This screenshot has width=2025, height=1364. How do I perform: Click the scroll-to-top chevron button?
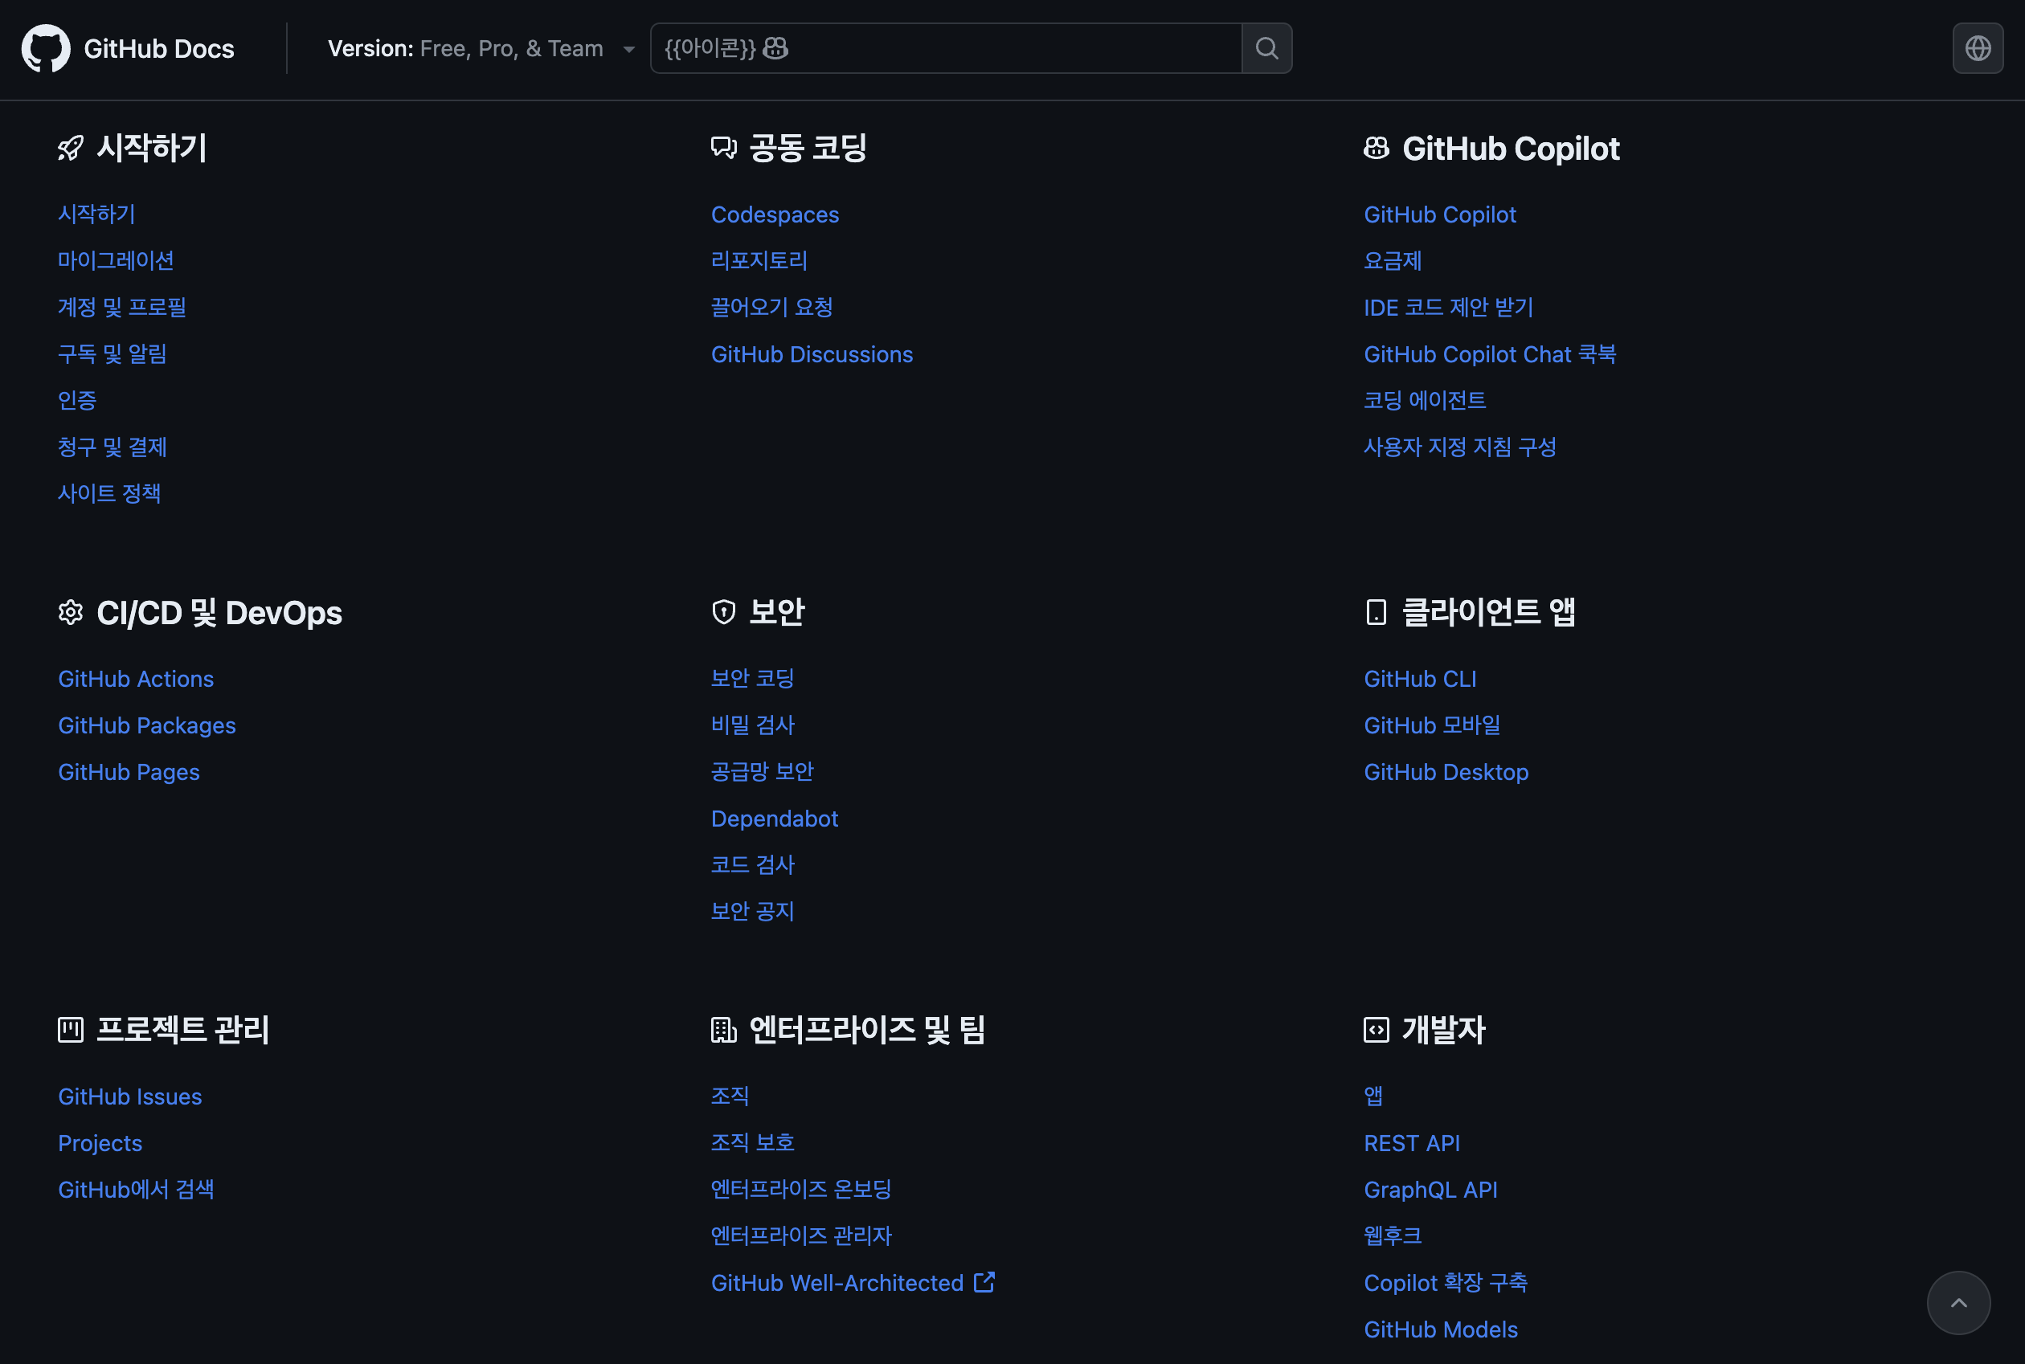1958,1302
